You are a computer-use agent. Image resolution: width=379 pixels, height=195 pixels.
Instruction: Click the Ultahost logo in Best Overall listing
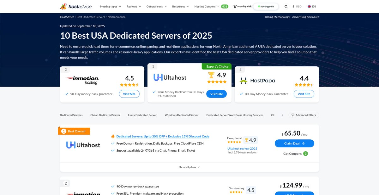[83, 145]
